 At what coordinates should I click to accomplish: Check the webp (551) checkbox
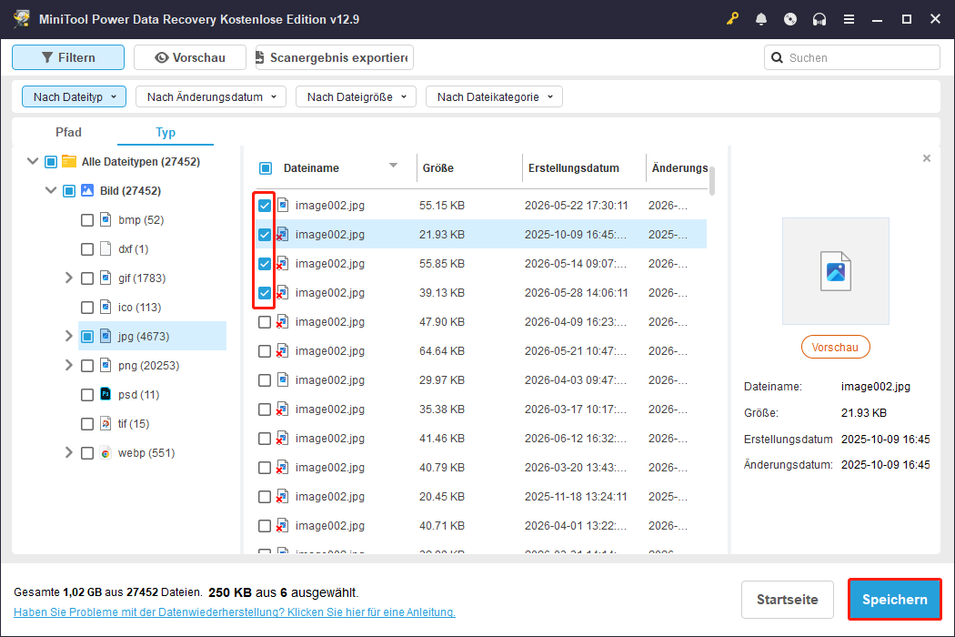[x=87, y=453]
